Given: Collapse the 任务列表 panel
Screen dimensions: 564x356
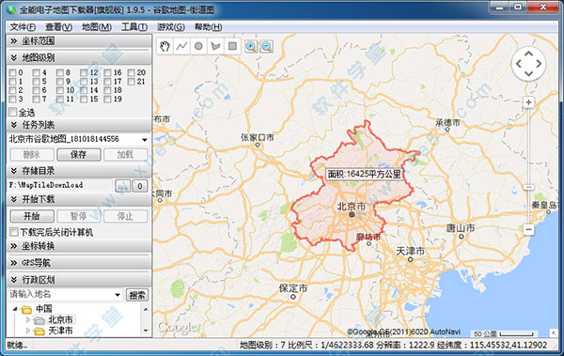Looking at the screenshot, I should pyautogui.click(x=79, y=125).
